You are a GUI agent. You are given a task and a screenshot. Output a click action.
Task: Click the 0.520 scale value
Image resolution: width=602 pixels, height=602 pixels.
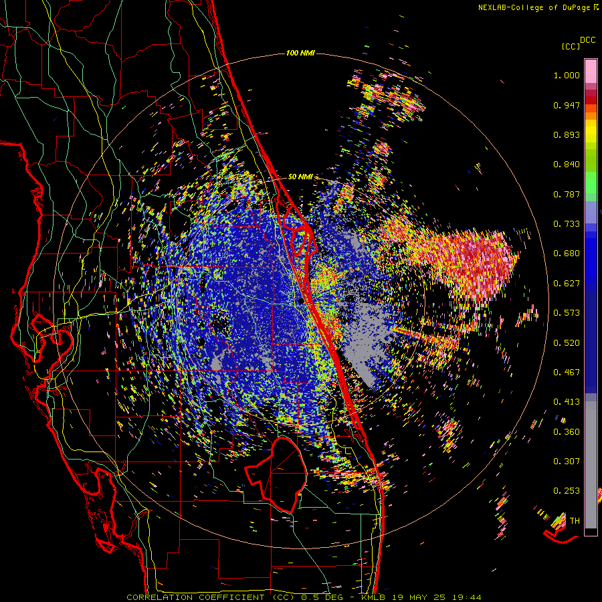point(567,342)
